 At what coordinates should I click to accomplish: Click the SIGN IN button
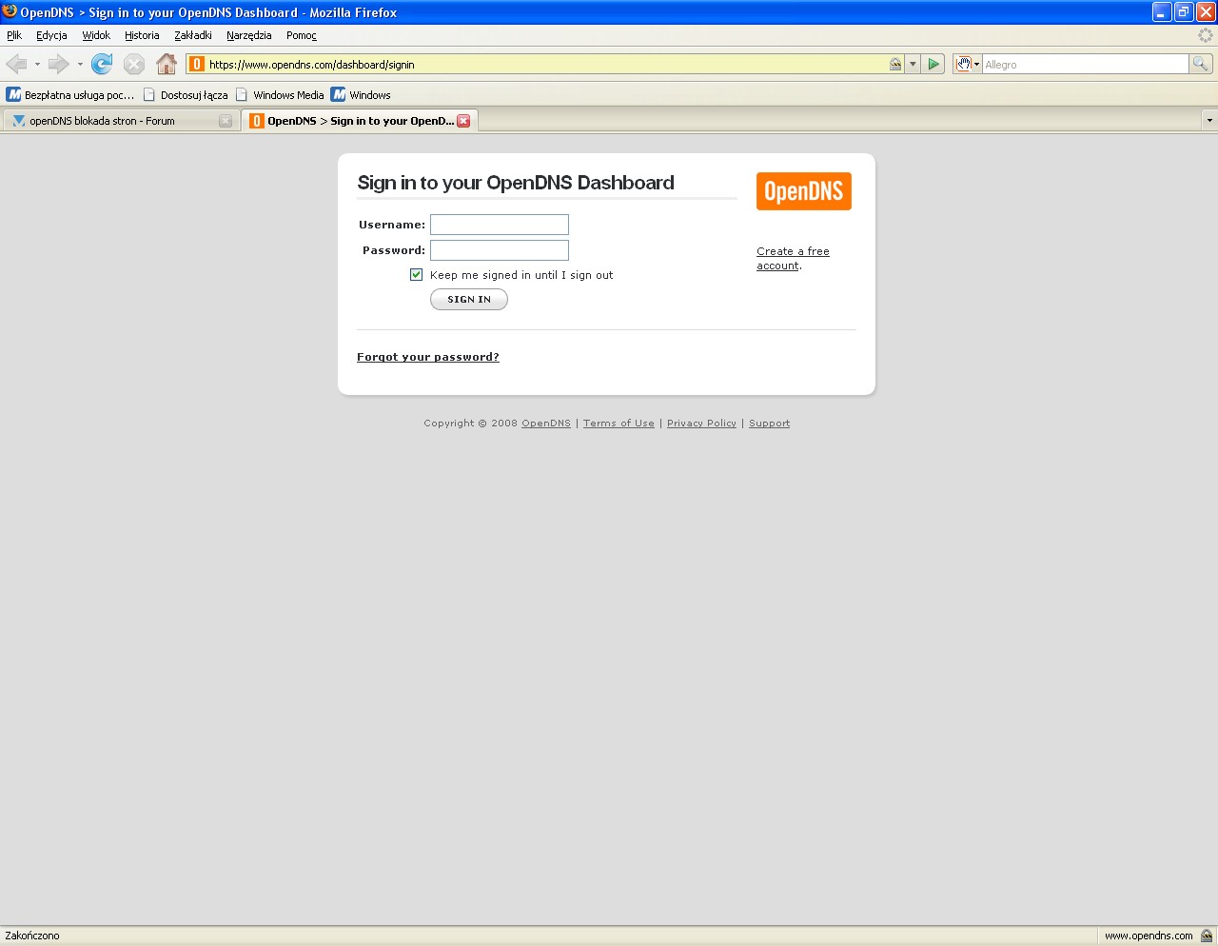coord(469,299)
